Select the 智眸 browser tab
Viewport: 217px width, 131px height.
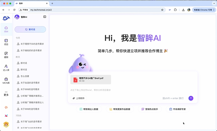(x=32, y=3)
